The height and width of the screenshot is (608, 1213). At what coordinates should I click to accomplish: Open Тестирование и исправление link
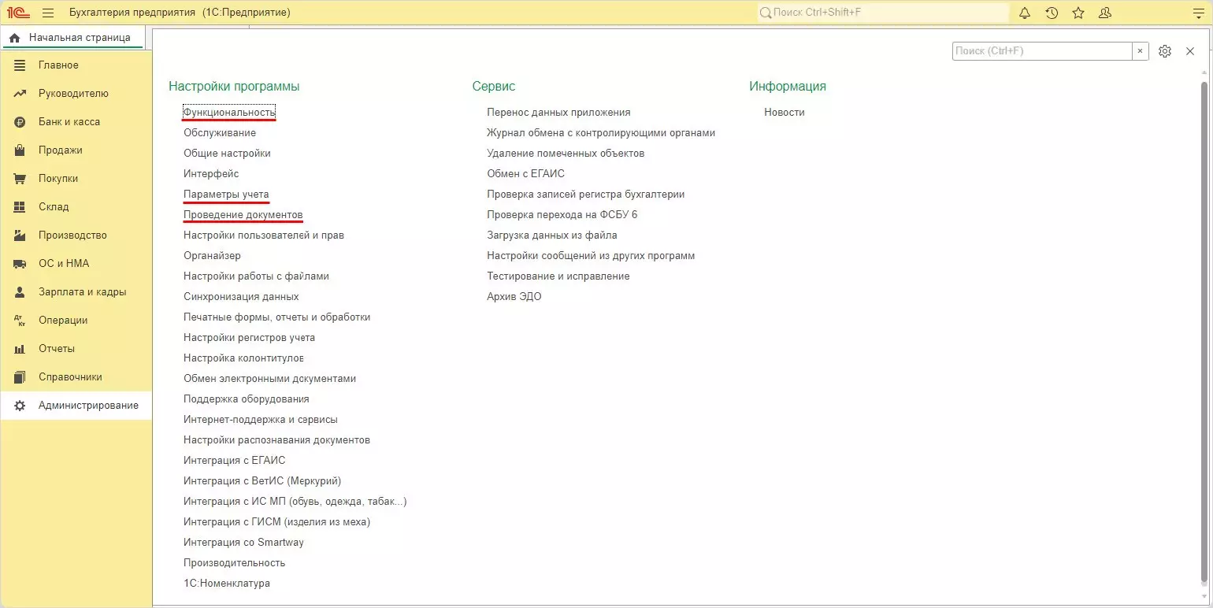click(558, 276)
